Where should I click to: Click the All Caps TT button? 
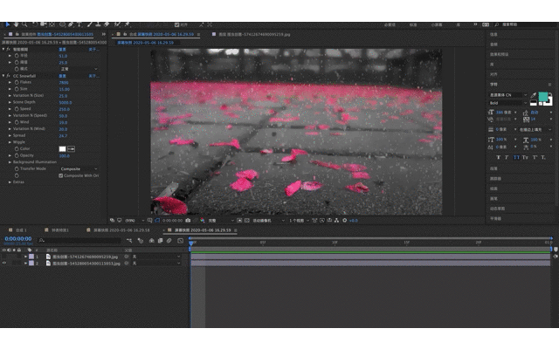pos(516,157)
